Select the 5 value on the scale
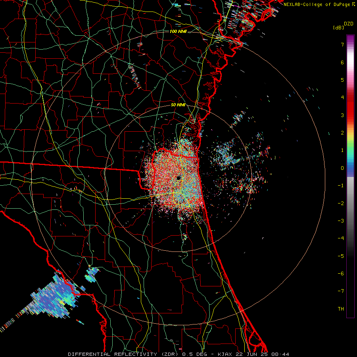The image size is (357, 357). click(342, 80)
